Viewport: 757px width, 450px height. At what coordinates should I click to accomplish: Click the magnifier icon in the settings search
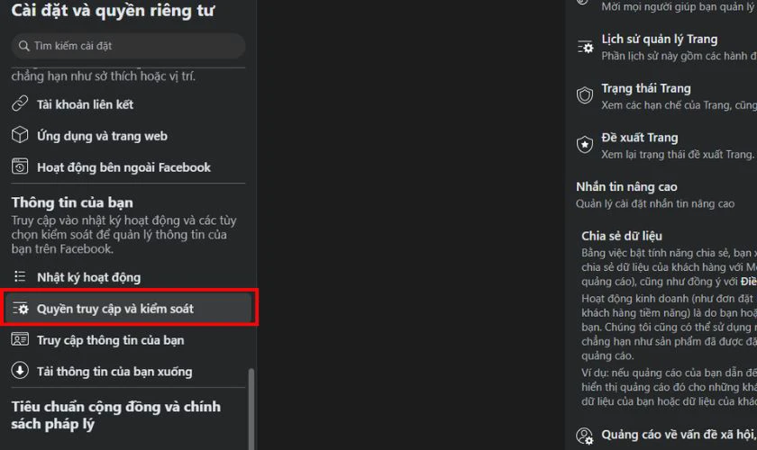[23, 46]
